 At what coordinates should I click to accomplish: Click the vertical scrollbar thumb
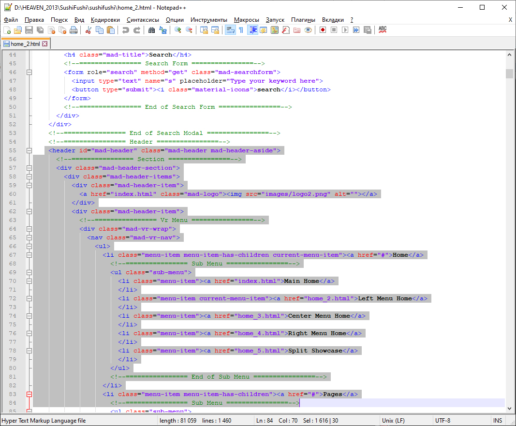click(509, 73)
